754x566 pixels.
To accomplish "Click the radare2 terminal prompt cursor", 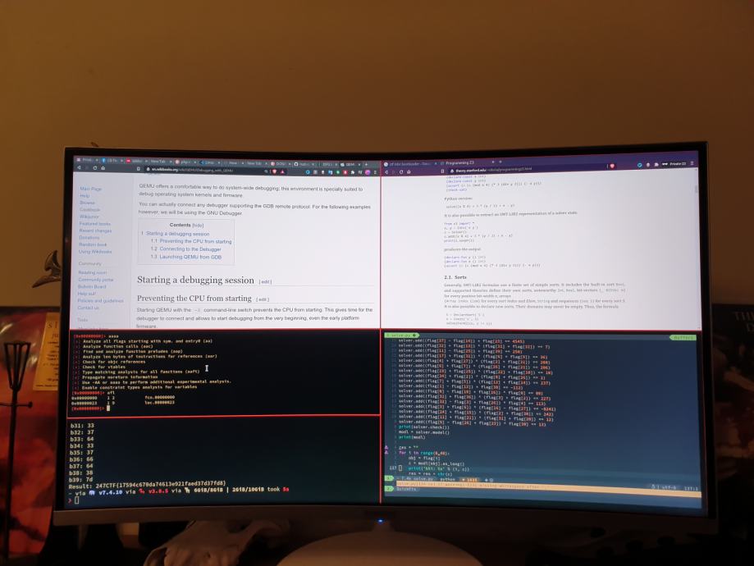I will coord(108,409).
